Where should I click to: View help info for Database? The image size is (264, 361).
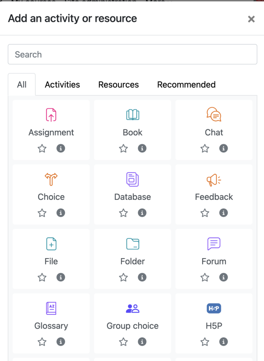point(142,213)
